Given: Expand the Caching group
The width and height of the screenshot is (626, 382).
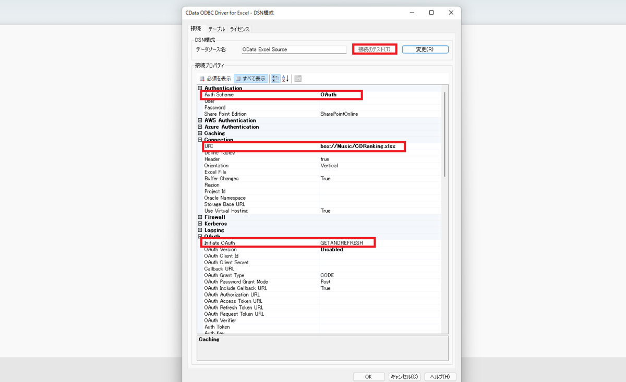Looking at the screenshot, I should pyautogui.click(x=200, y=133).
